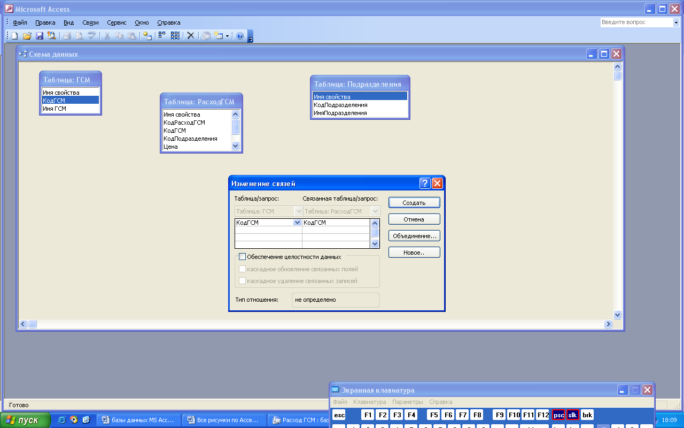Click the New object toolbar icon
This screenshot has height=428, width=684.
click(x=219, y=36)
